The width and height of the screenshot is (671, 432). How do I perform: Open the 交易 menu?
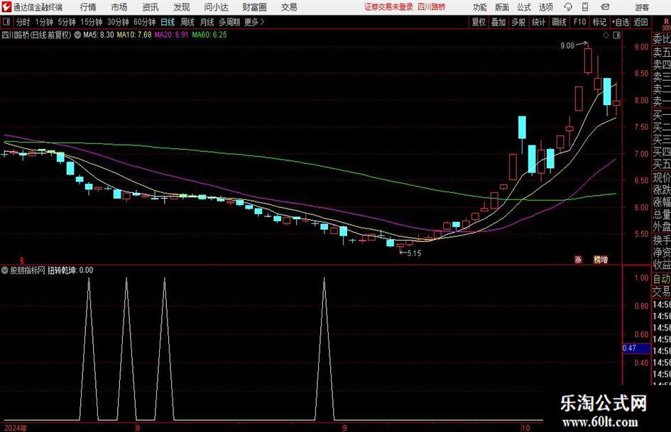pos(289,7)
